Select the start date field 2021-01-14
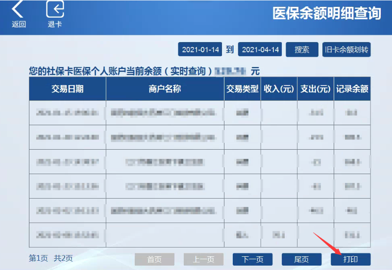This screenshot has height=270, width=392. coord(200,49)
